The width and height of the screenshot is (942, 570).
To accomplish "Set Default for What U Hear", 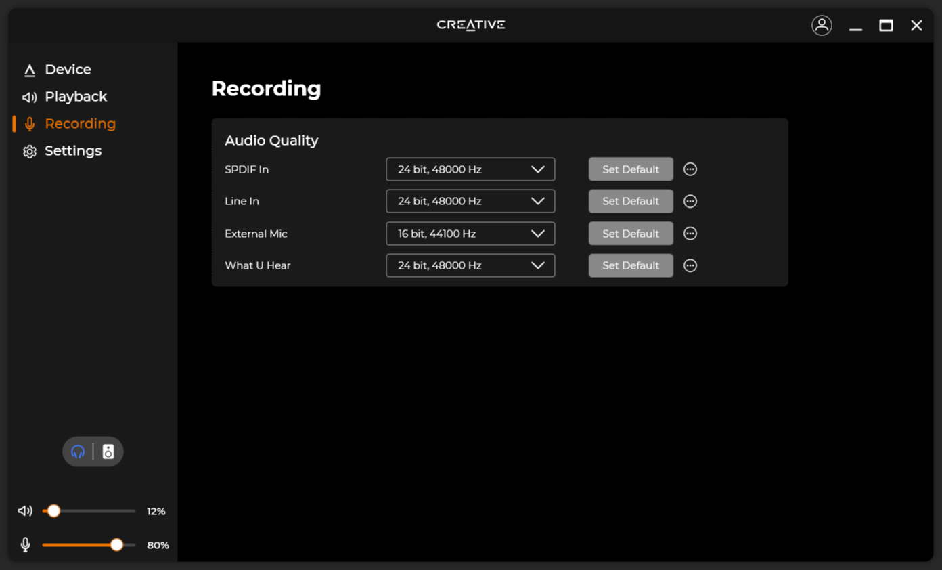I will point(630,265).
